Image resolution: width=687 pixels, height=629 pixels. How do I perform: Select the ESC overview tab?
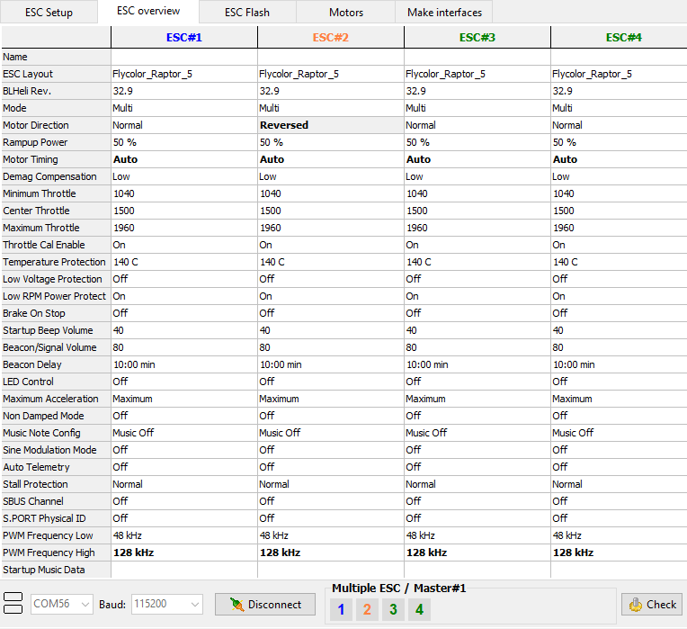[x=148, y=11]
